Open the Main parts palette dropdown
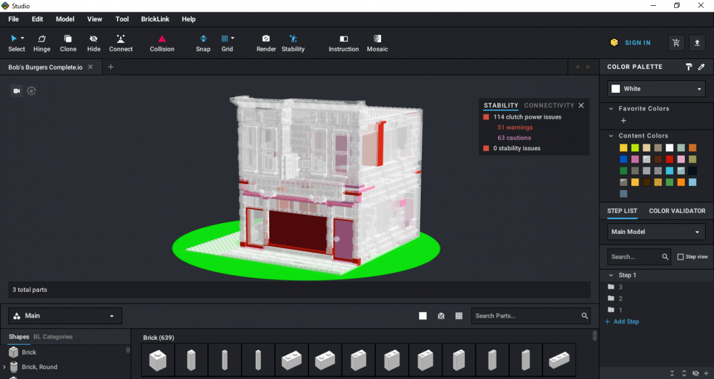Viewport: 714px width, 379px height. (65, 316)
